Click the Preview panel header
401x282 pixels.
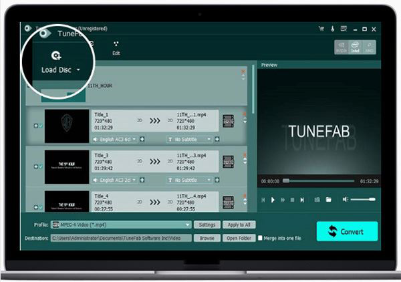pyautogui.click(x=319, y=65)
